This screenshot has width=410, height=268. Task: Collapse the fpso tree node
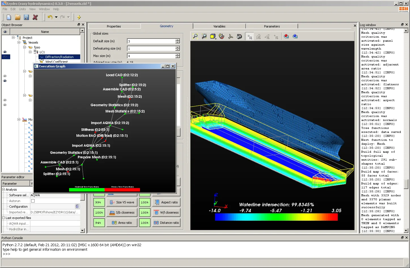[x=25, y=47]
